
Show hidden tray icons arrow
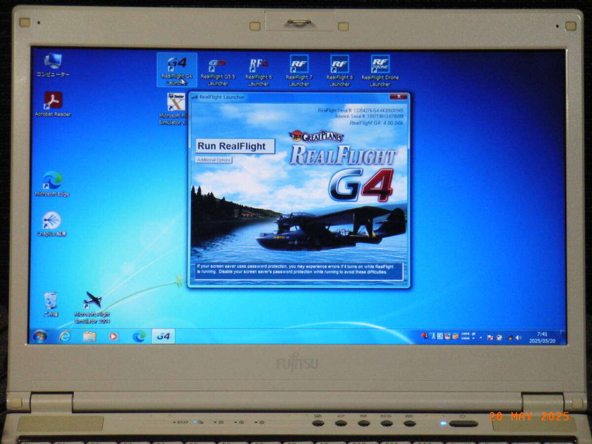click(481, 338)
